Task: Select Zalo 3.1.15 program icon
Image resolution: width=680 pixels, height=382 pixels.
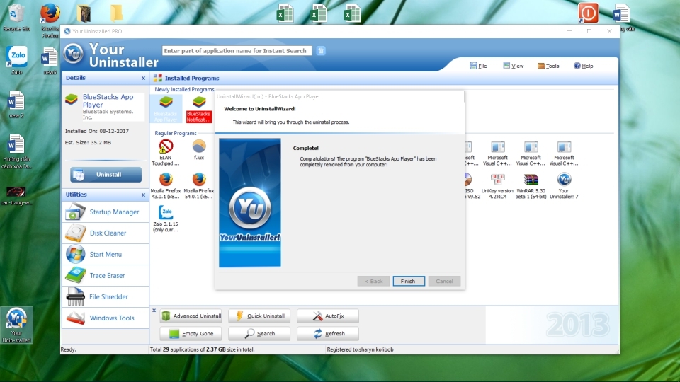Action: coord(166,219)
